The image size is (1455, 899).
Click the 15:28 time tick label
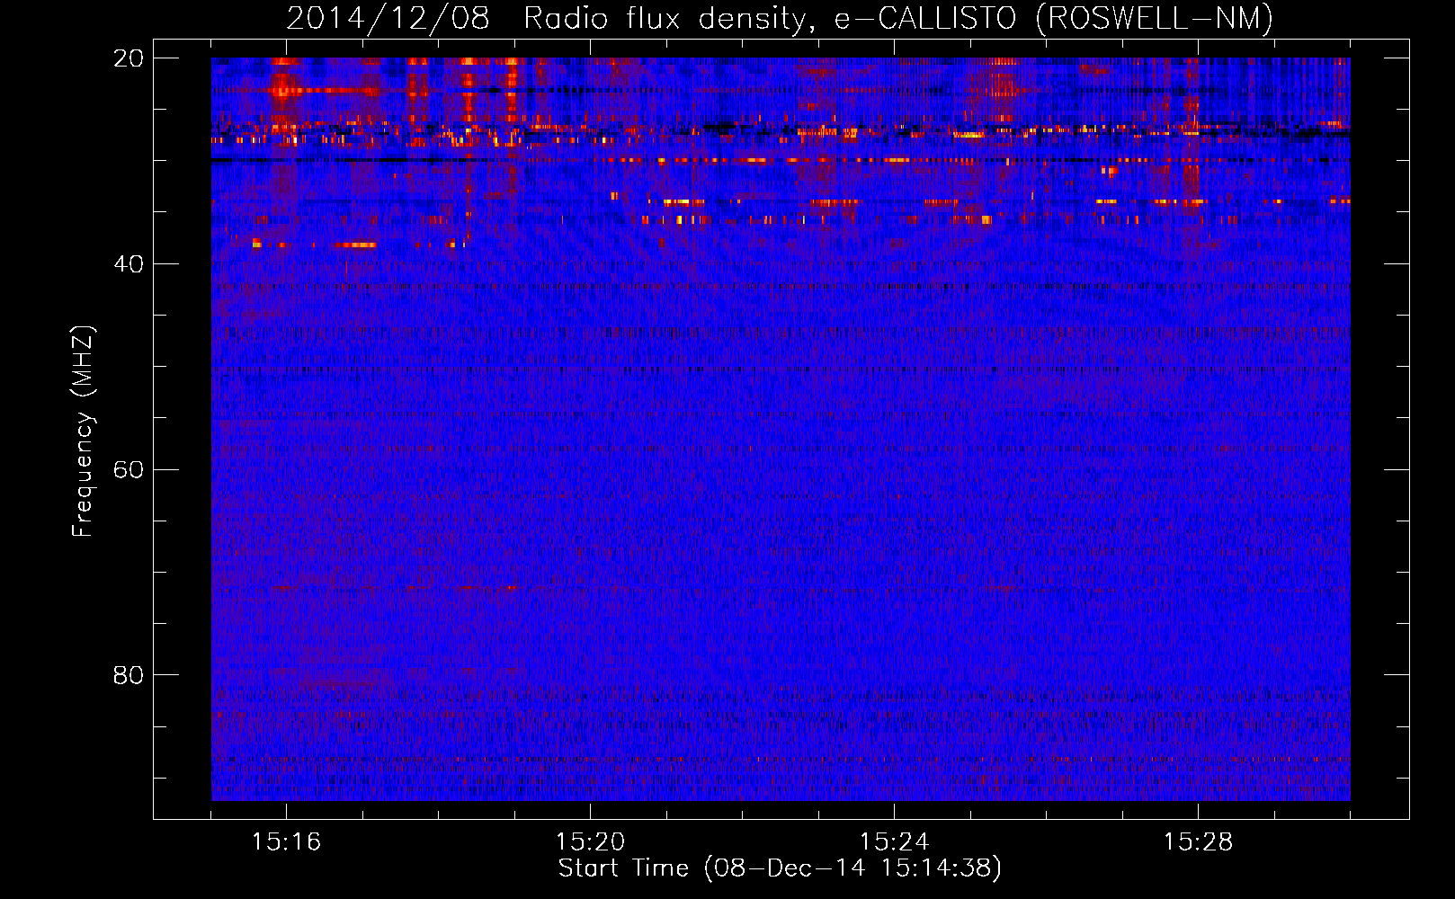pos(1198,841)
